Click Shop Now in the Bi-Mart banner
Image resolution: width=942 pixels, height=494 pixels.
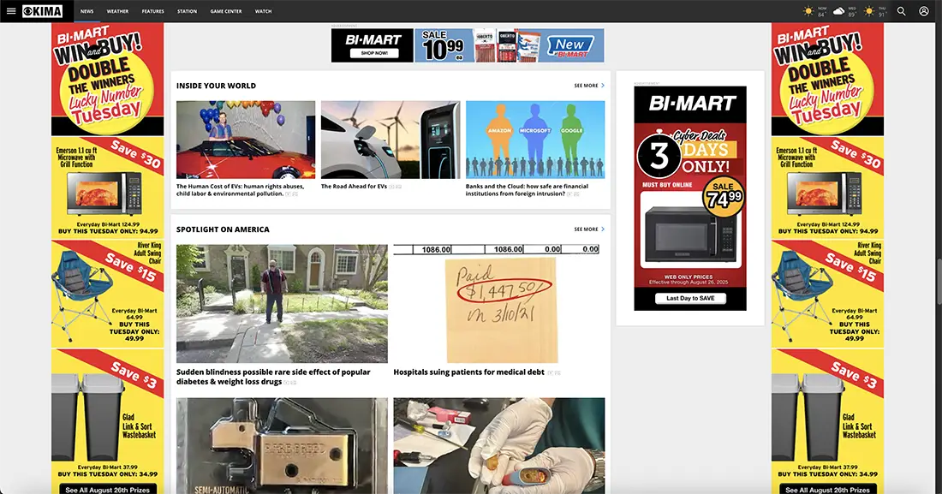point(373,53)
